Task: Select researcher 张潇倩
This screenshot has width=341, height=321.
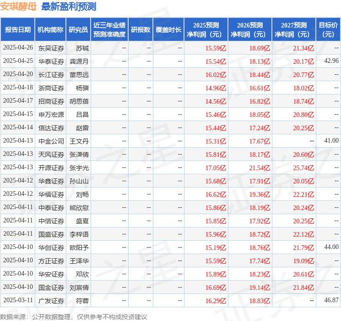Action: pos(79,155)
